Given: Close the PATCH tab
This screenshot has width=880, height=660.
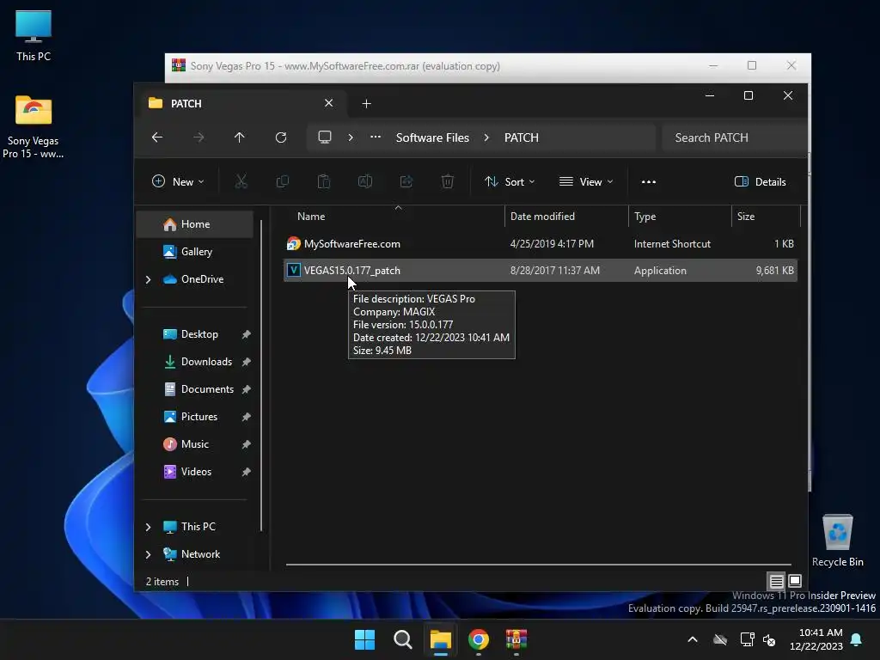Looking at the screenshot, I should coord(328,103).
